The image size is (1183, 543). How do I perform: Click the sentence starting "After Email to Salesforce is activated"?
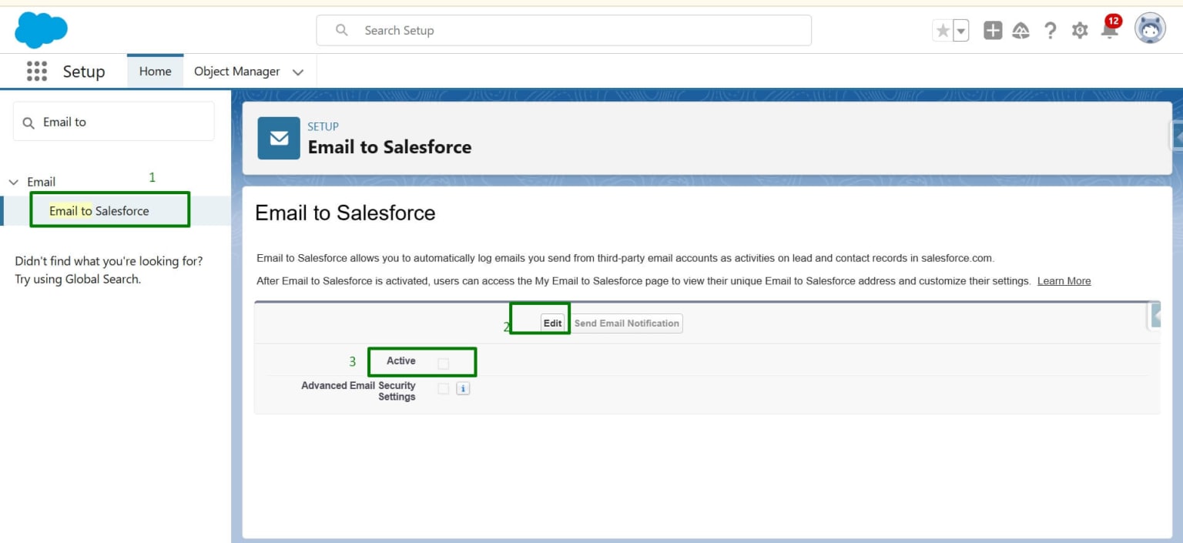coord(644,281)
